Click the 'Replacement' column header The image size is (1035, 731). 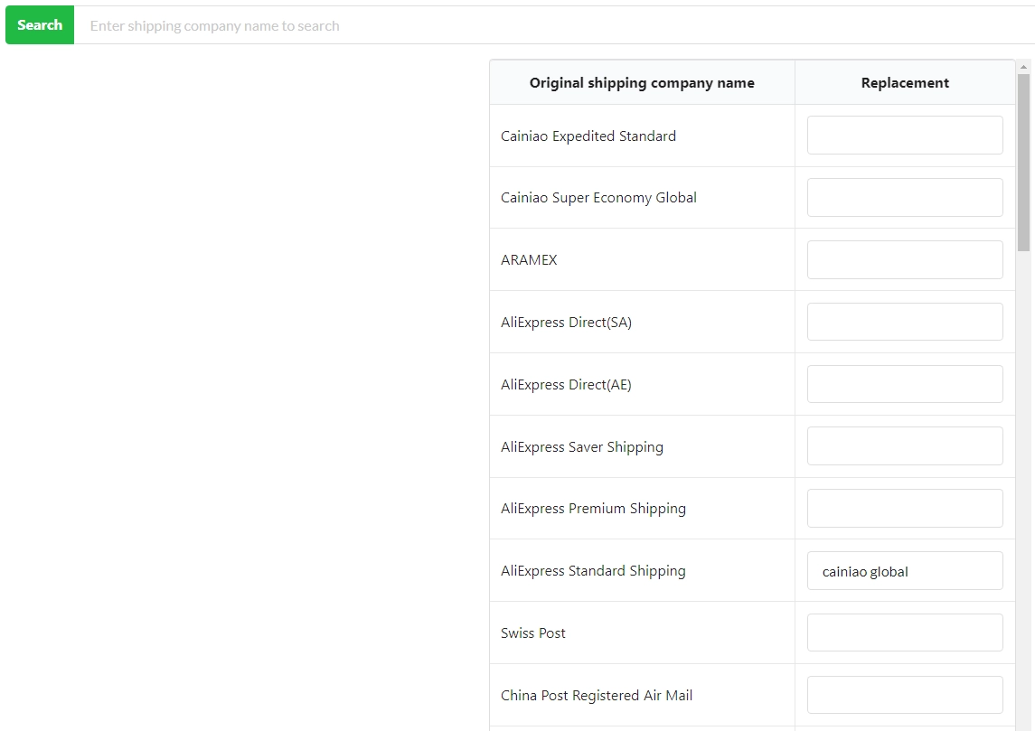point(905,82)
